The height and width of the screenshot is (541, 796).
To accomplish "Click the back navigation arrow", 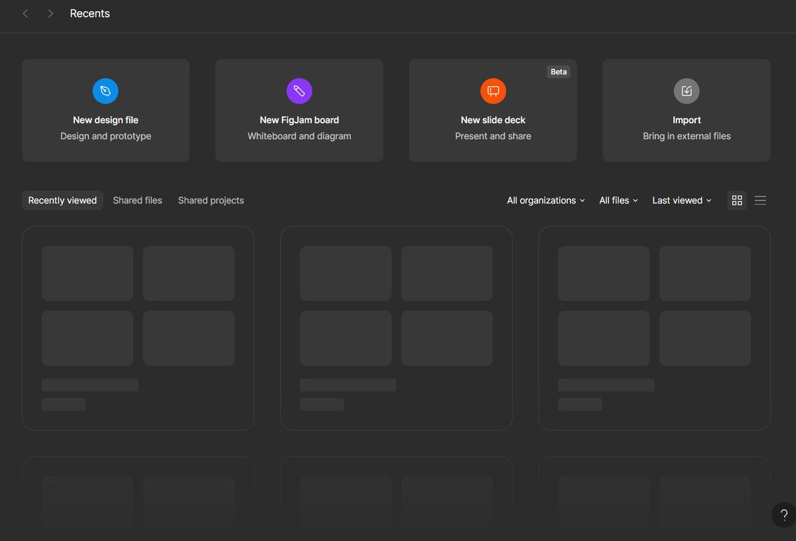I will click(25, 13).
